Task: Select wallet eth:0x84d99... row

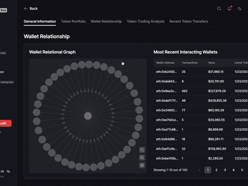Action: [201, 139]
